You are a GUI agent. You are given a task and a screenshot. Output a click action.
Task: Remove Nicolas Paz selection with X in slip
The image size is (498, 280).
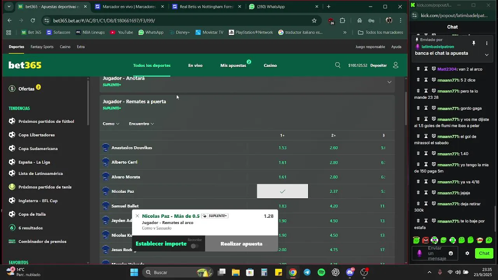[137, 216]
